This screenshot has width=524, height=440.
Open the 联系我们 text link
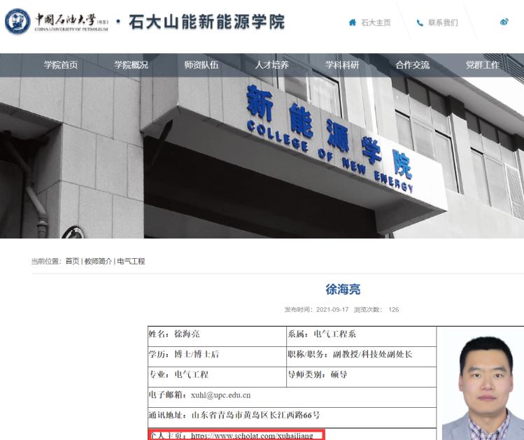[x=443, y=23]
